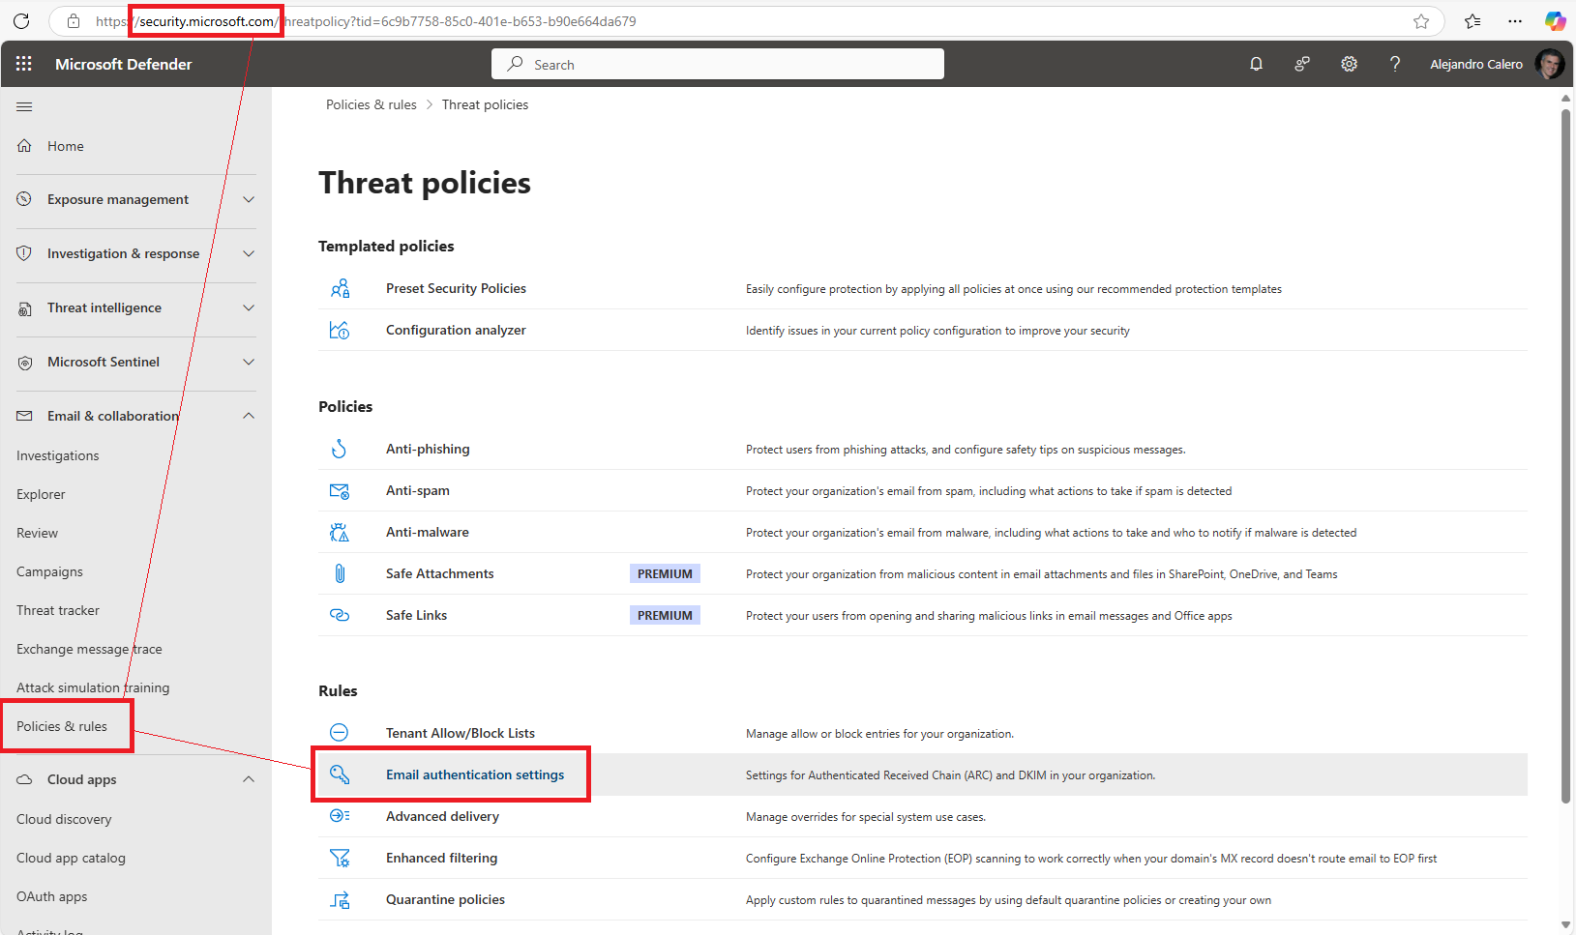Image resolution: width=1576 pixels, height=935 pixels.
Task: Open the browser more options ellipsis
Action: pos(1515,21)
